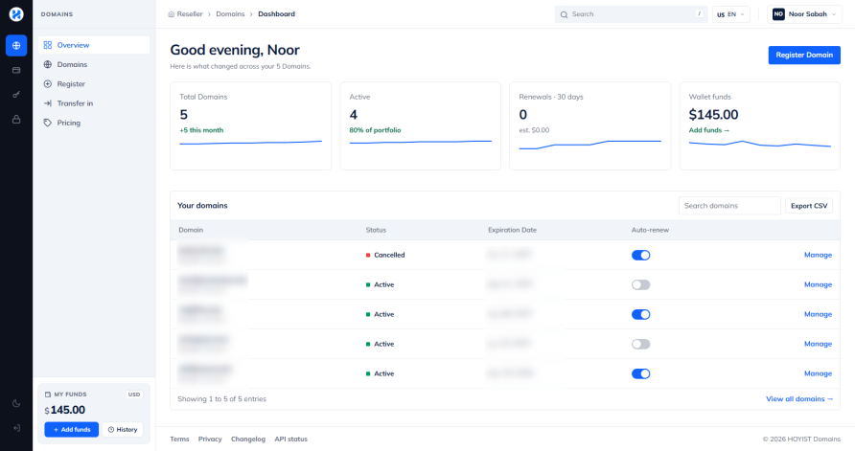The width and height of the screenshot is (855, 451).
Task: Open the Changelog footer link
Action: tap(248, 439)
